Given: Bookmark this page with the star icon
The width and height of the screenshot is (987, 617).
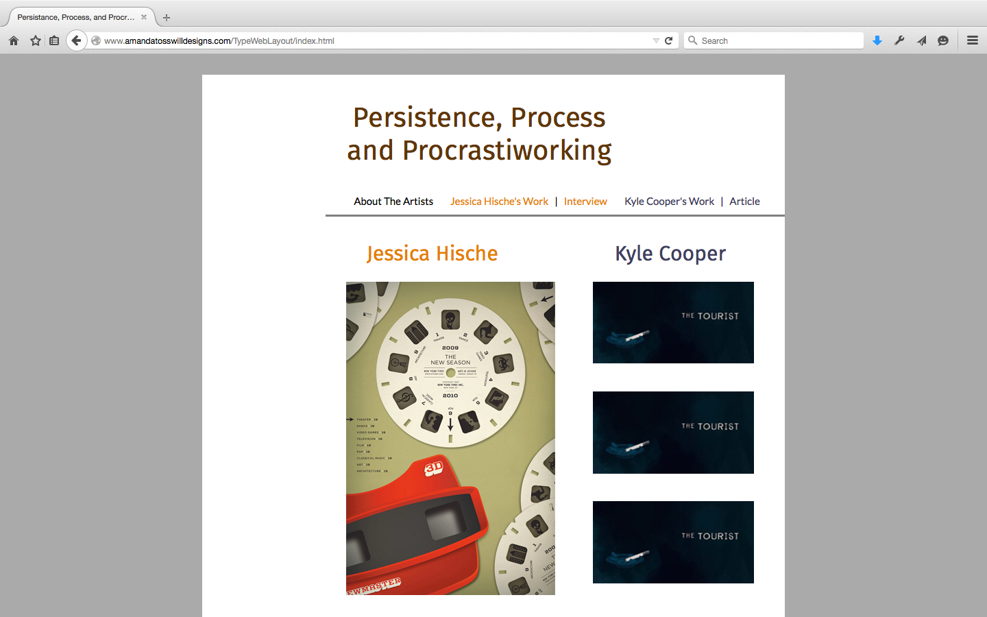Looking at the screenshot, I should 36,40.
